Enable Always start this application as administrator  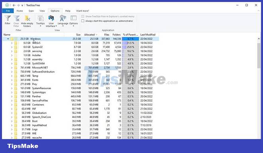[83, 21]
